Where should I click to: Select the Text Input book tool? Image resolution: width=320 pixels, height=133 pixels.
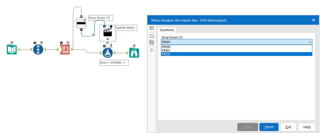(x=12, y=49)
